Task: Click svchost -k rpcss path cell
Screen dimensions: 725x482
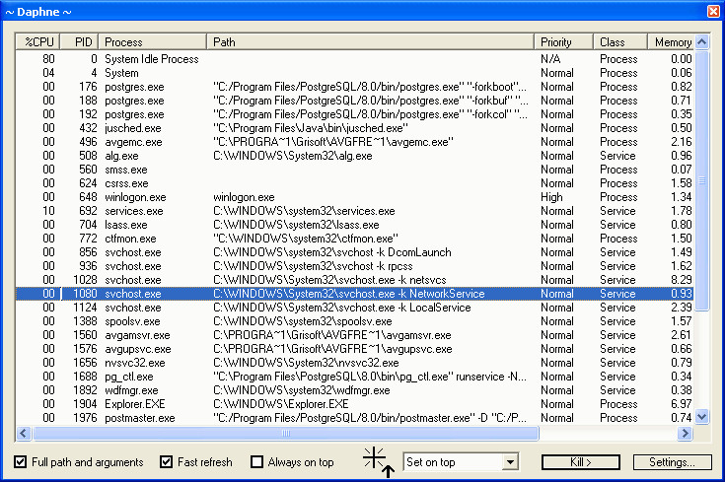Action: [313, 266]
